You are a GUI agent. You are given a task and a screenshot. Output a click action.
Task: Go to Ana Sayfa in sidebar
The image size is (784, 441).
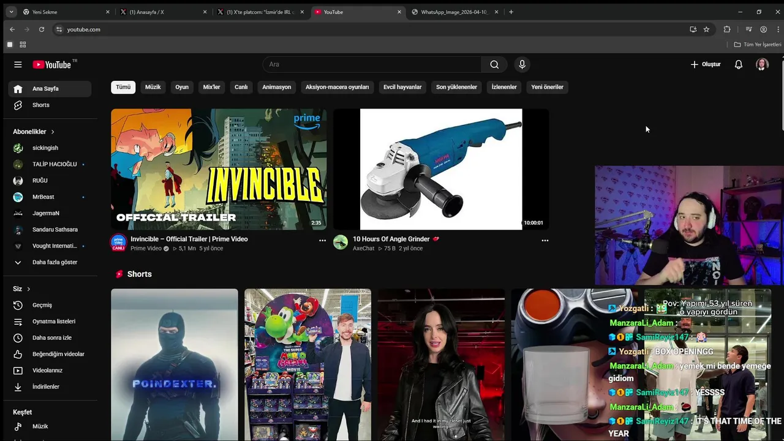coord(50,89)
